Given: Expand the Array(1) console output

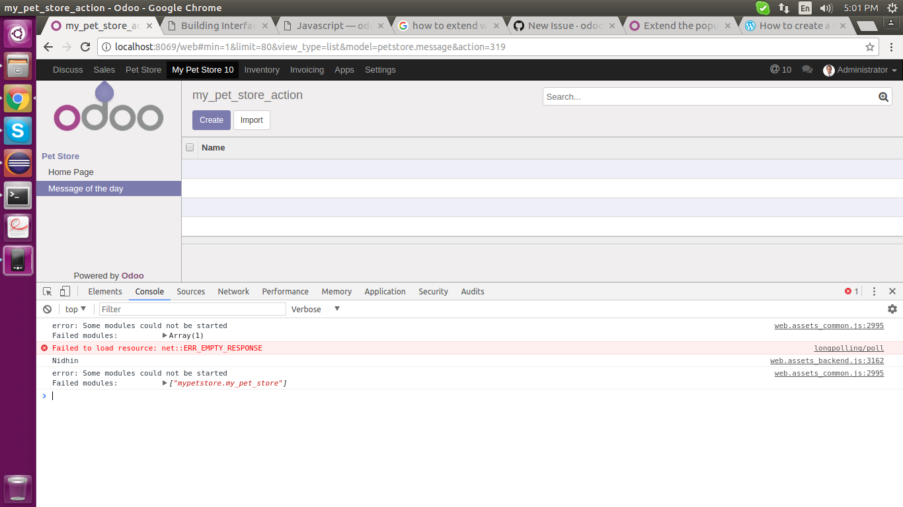Looking at the screenshot, I should point(165,335).
